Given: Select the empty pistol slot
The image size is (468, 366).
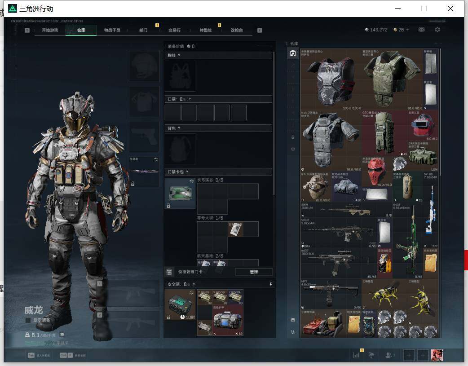Looking at the screenshot, I should pyautogui.click(x=144, y=137).
